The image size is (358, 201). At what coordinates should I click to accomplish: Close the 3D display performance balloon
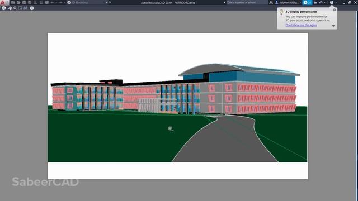tap(335, 10)
